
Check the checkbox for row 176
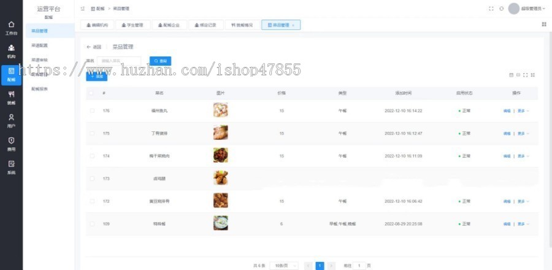(92, 110)
